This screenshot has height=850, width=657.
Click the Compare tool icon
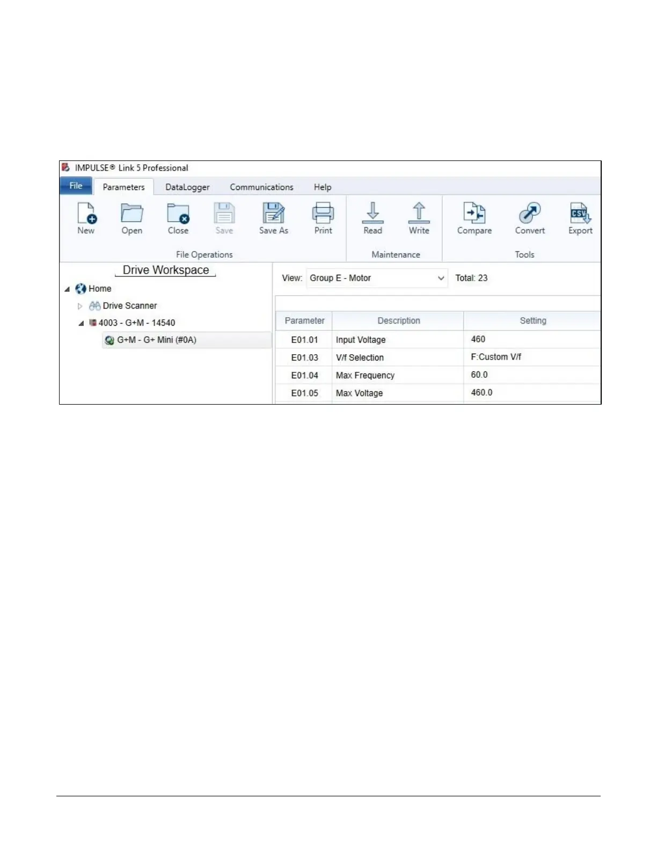point(474,213)
